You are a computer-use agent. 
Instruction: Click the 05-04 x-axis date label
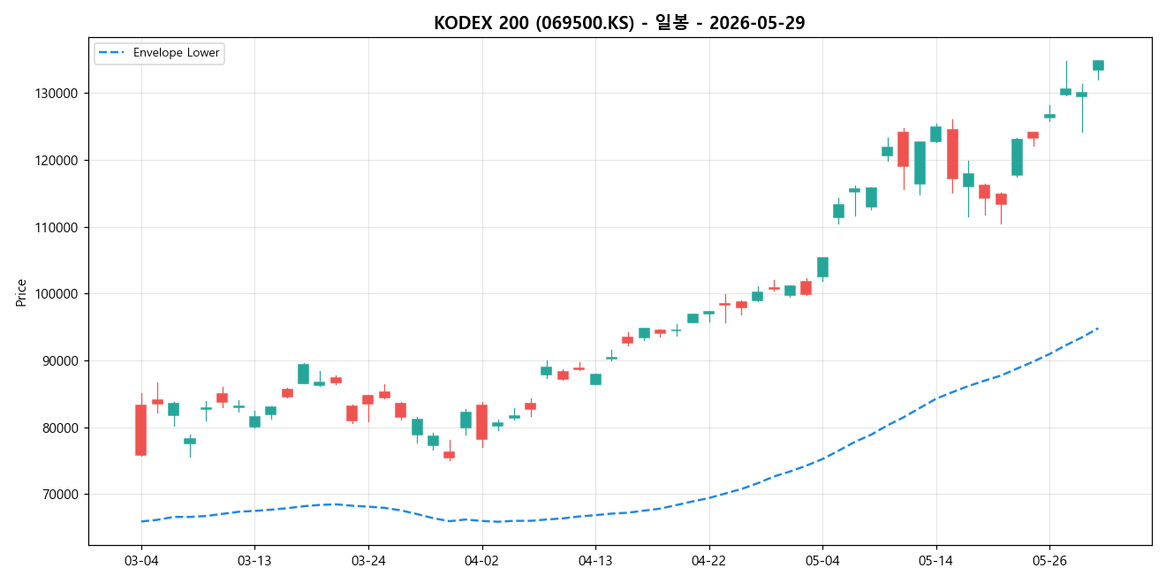point(822,560)
